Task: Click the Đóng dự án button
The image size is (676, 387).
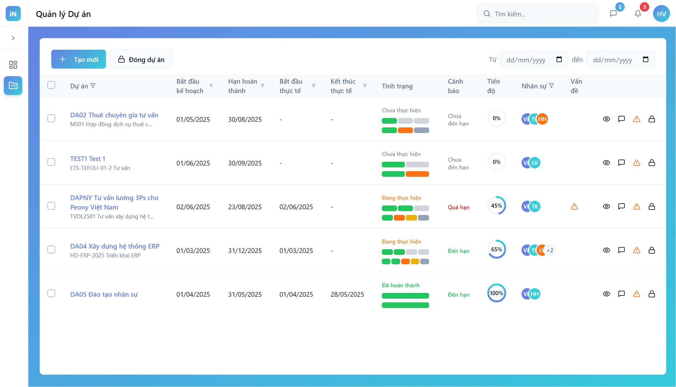Action: (x=141, y=59)
